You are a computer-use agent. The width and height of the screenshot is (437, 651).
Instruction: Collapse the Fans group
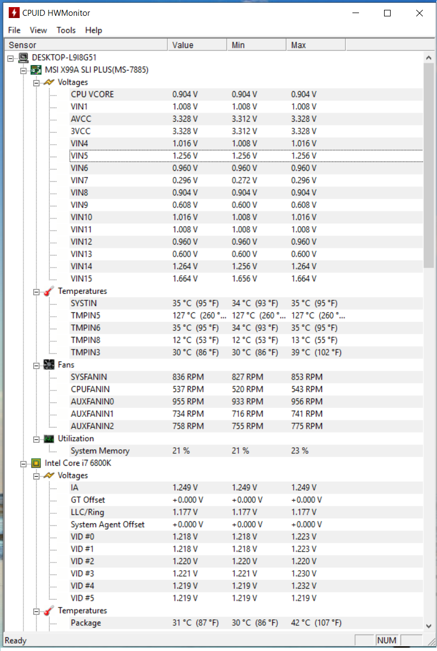pyautogui.click(x=37, y=365)
